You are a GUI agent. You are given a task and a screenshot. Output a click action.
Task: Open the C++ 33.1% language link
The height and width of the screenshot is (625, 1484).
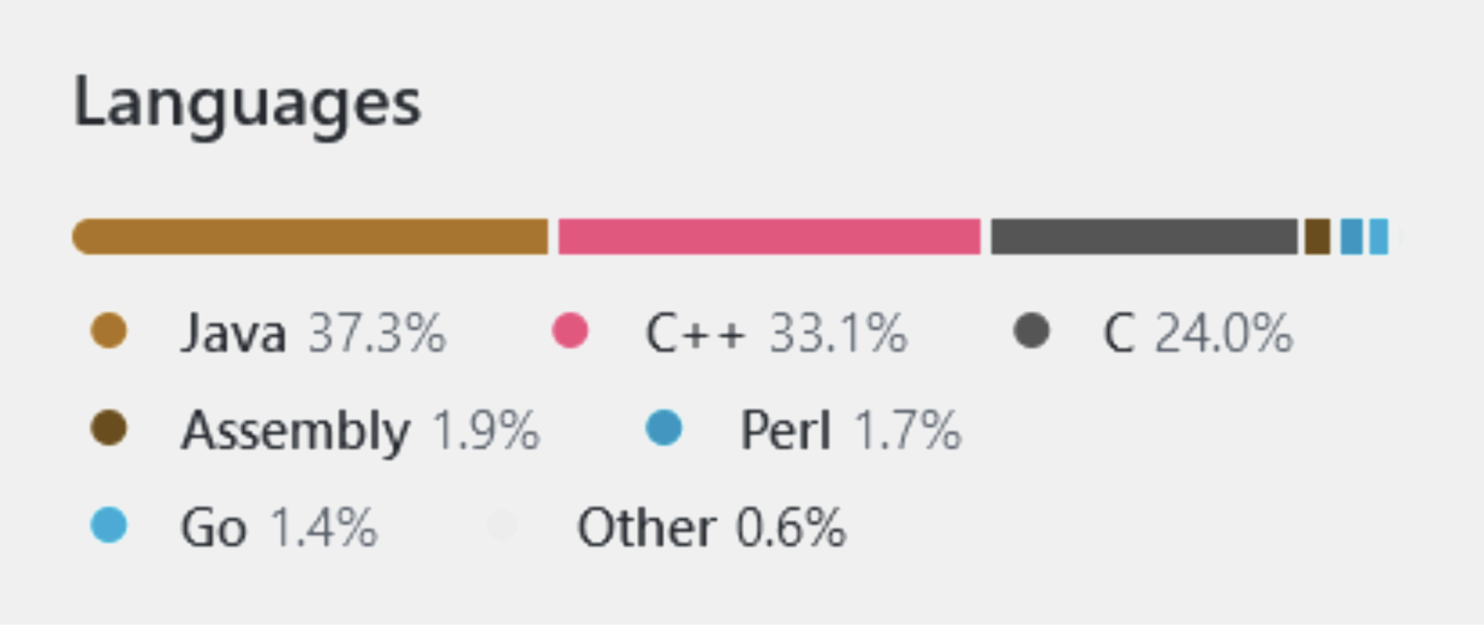click(x=776, y=334)
